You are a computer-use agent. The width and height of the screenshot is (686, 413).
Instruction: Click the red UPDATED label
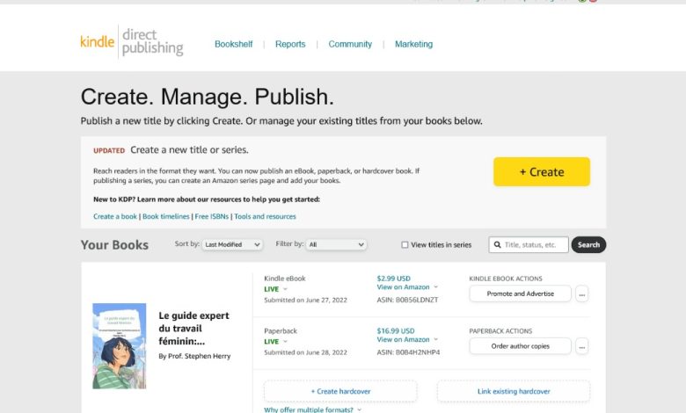tap(109, 150)
